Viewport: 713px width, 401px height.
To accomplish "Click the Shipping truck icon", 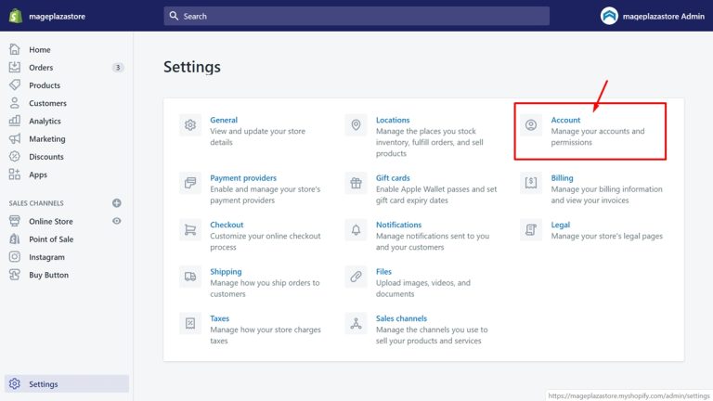I will pos(190,277).
